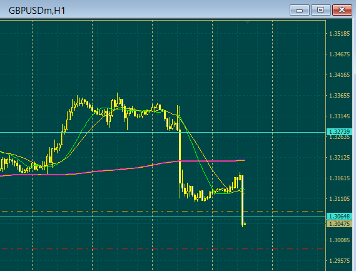This screenshot has width=356, height=271.
Task: Minimize the GBPUSDm,H1 chart window
Action: click(x=300, y=10)
